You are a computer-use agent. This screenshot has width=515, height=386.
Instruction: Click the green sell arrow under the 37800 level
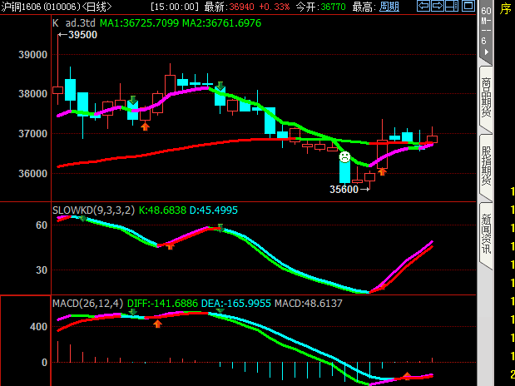(132, 100)
